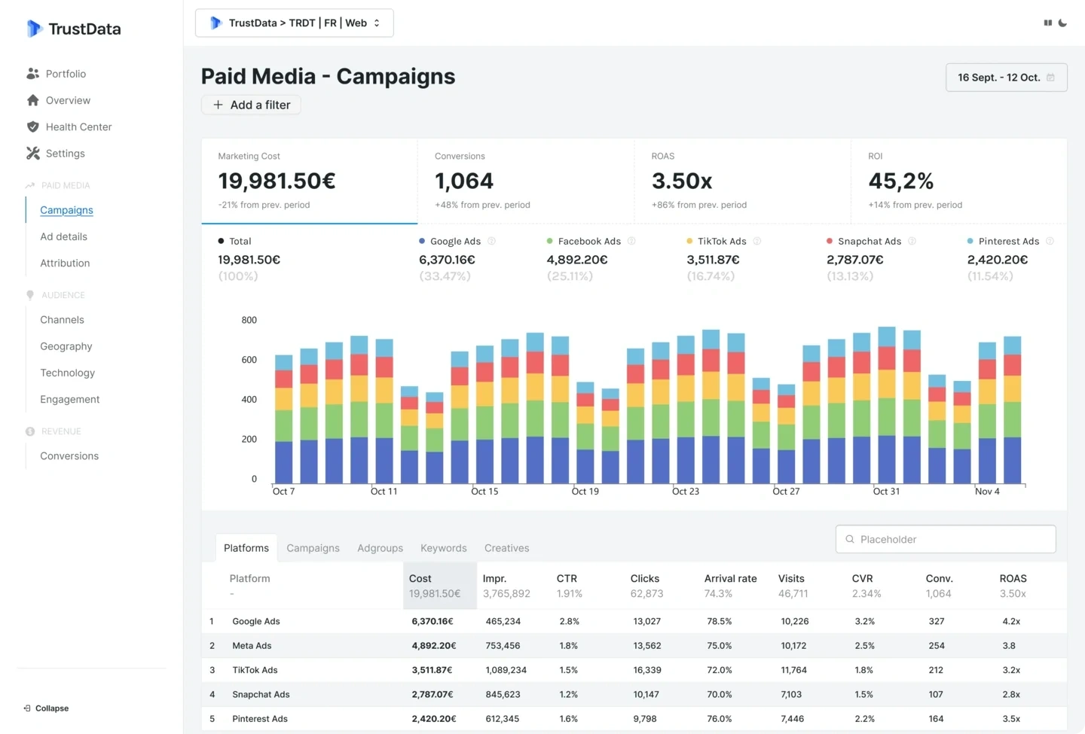This screenshot has width=1085, height=734.
Task: Toggle the Google Ads series in the chart legend
Action: (x=455, y=241)
